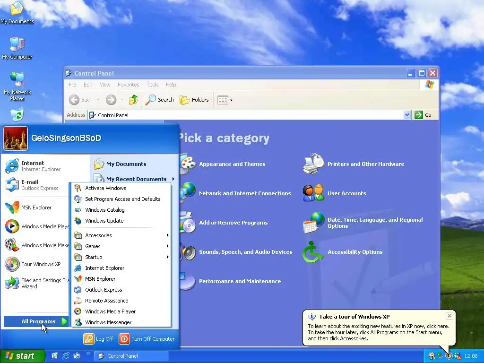The height and width of the screenshot is (363, 484).
Task: Click the All Programs button
Action: click(x=36, y=321)
